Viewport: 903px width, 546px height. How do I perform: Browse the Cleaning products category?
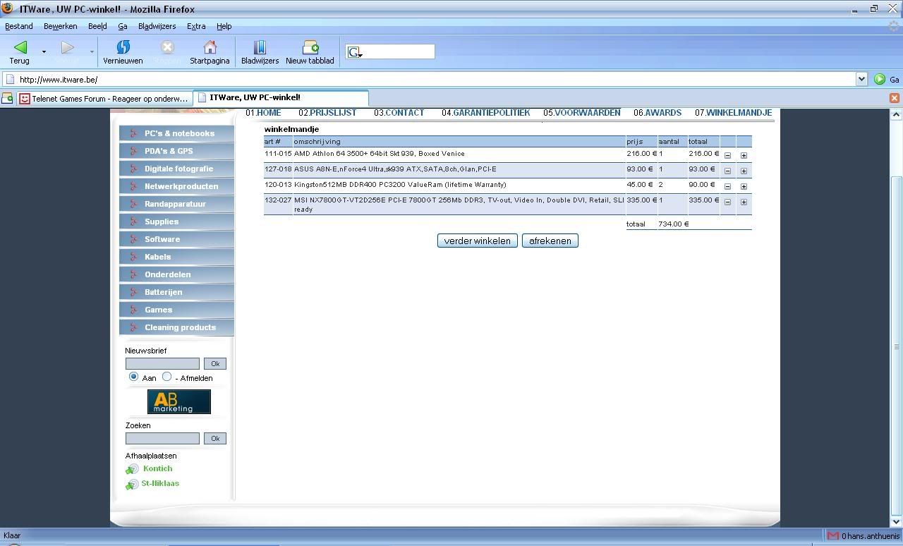point(176,327)
